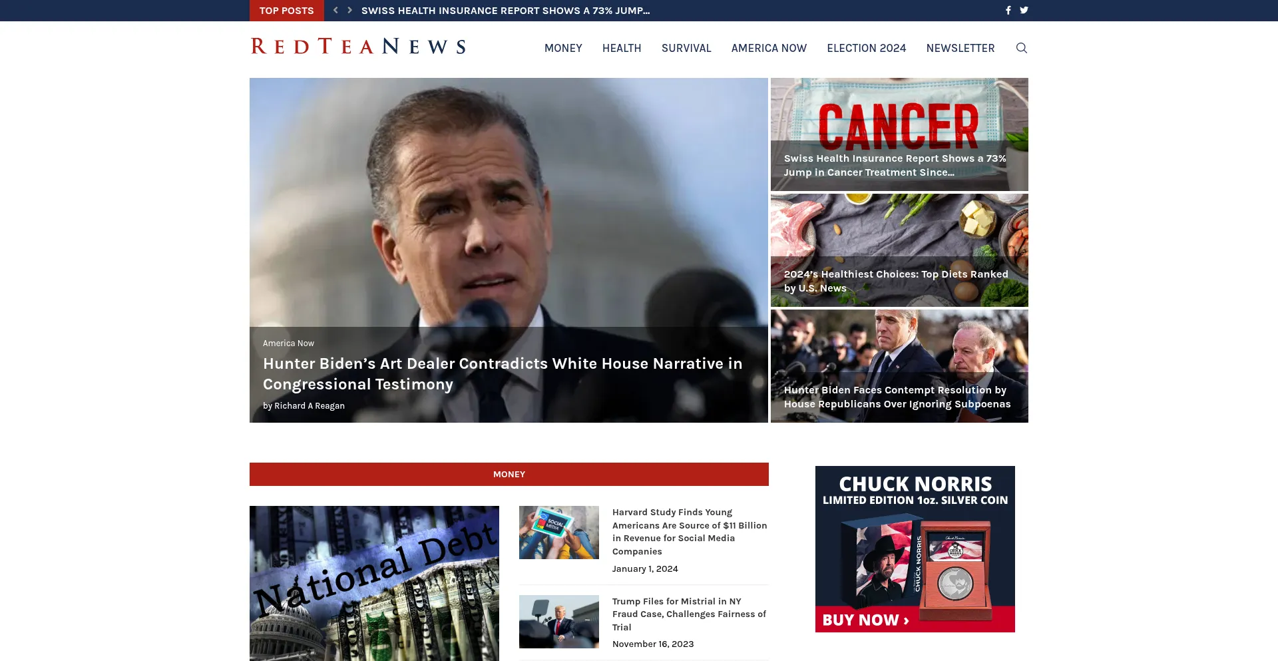
Task: Open the Trump mistrial filing article
Action: click(689, 614)
